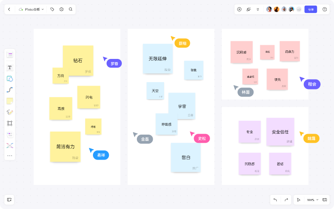Open the help question mark icon
The image size is (334, 209).
point(325,9)
